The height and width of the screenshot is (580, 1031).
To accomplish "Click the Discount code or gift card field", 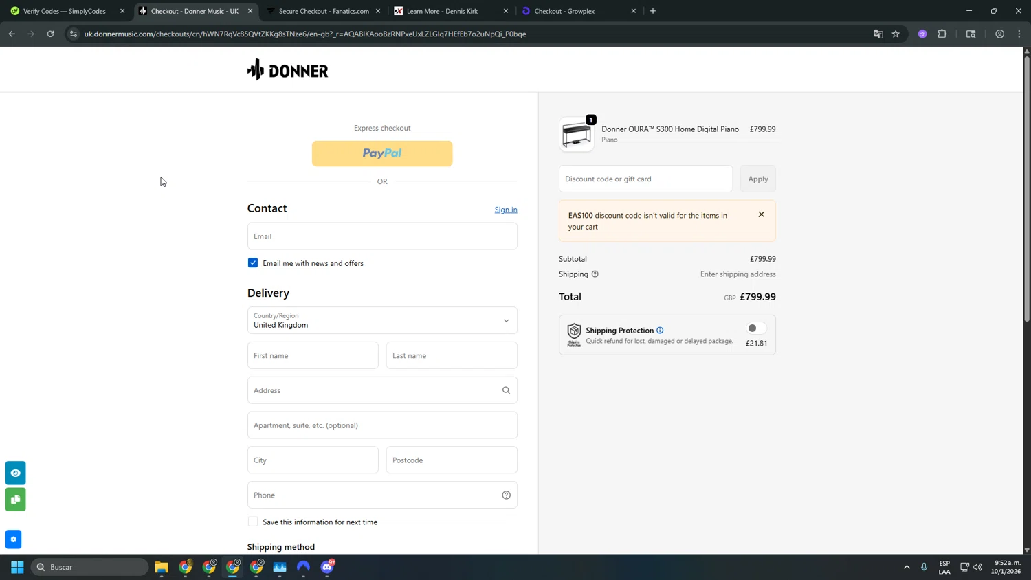I will click(x=645, y=179).
